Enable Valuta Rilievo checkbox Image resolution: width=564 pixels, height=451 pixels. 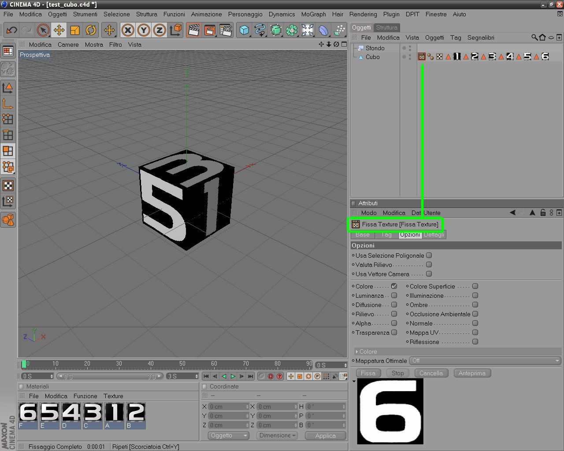pyautogui.click(x=429, y=265)
